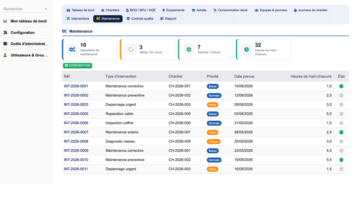Click the Maintenance gears icon in active tab

pos(98,19)
